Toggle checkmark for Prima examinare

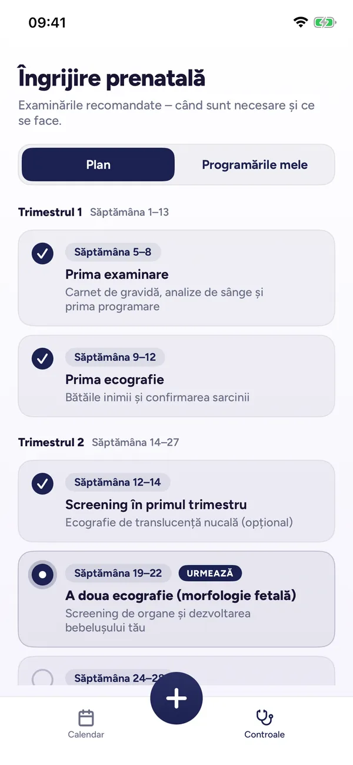(42, 253)
